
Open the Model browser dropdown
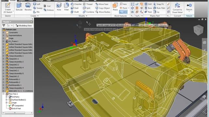[7, 22]
